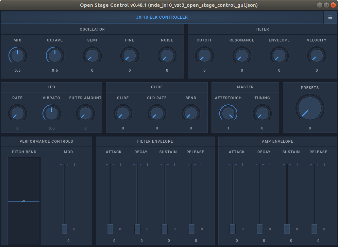This screenshot has width=338, height=247.
Task: Minimize the Open Stage Control window
Action: pyautogui.click(x=320, y=5)
